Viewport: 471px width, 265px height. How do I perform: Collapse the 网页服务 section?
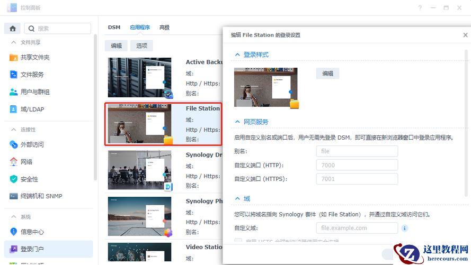pos(237,122)
